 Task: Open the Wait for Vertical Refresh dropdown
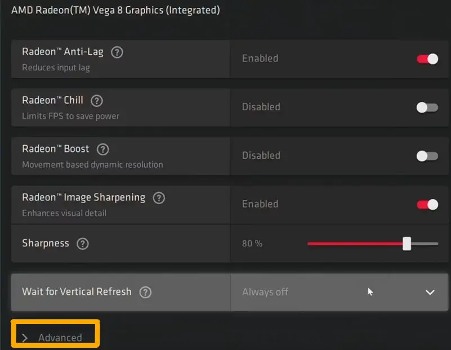[340, 292]
